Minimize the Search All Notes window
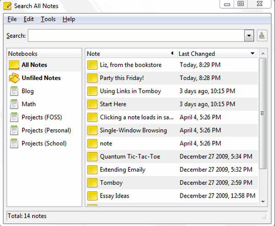The image size is (275, 226). click(x=227, y=4)
